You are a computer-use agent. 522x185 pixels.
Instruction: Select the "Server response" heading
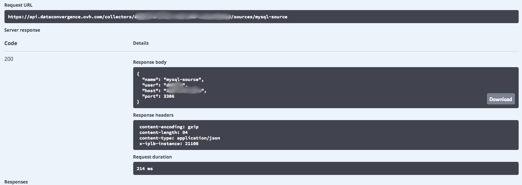point(22,30)
